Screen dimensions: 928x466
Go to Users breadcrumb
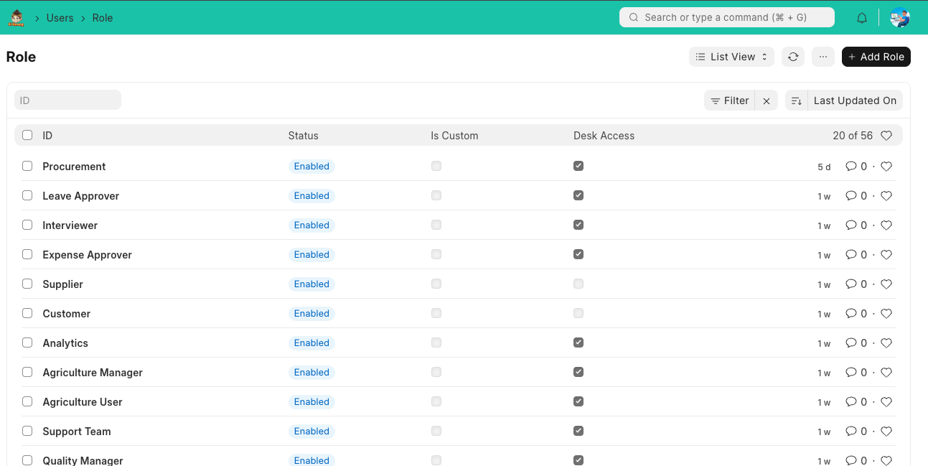coord(60,18)
